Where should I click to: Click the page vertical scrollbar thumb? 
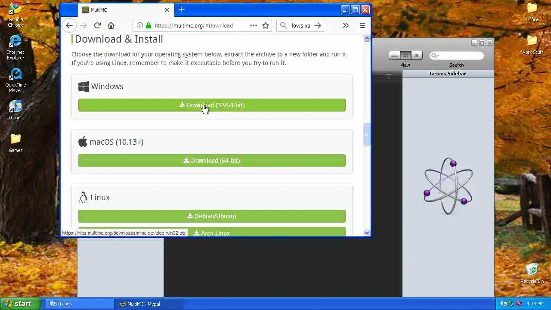pos(367,135)
